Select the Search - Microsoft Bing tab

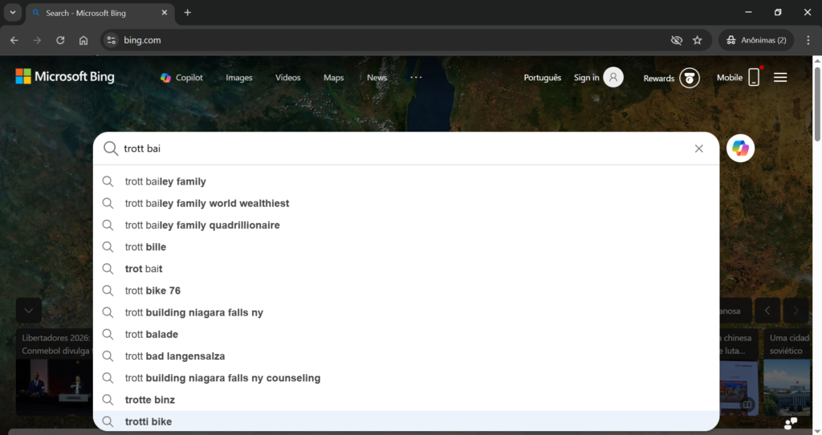pyautogui.click(x=100, y=13)
